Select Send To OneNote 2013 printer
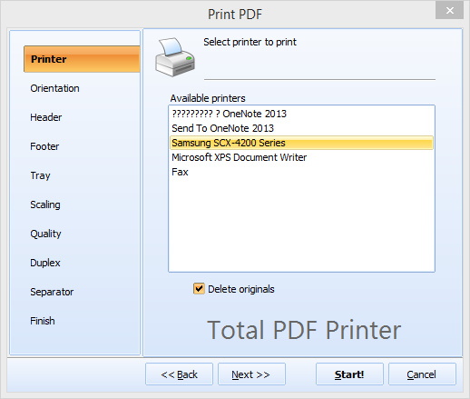 pos(301,128)
